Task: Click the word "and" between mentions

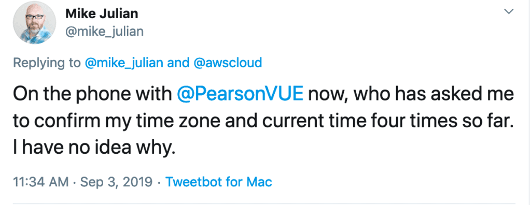Action: click(x=179, y=63)
